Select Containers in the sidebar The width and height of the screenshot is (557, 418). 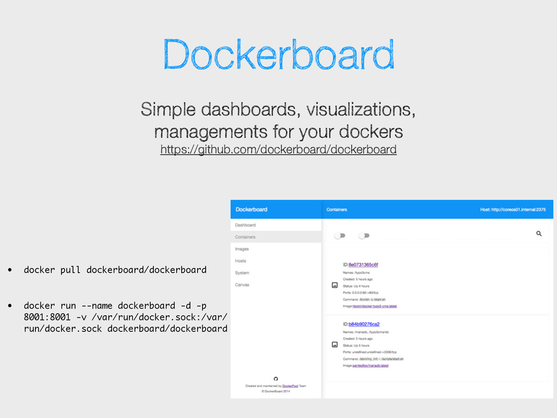click(276, 237)
